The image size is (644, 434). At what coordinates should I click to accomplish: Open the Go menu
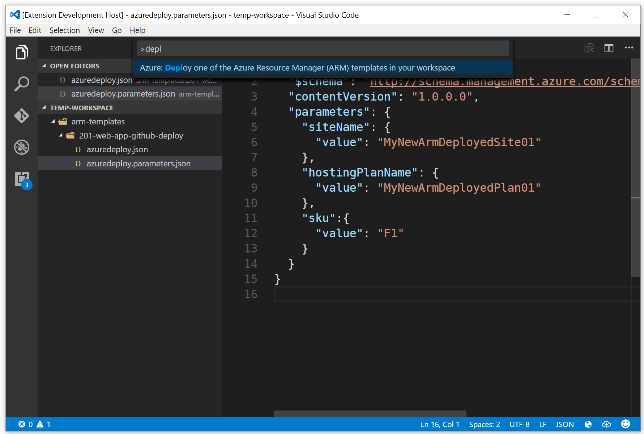117,30
